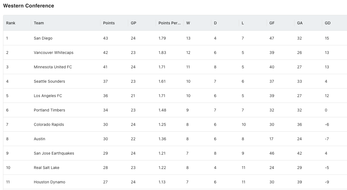Sort by L losses column header
This screenshot has width=347, height=190.
click(x=243, y=23)
